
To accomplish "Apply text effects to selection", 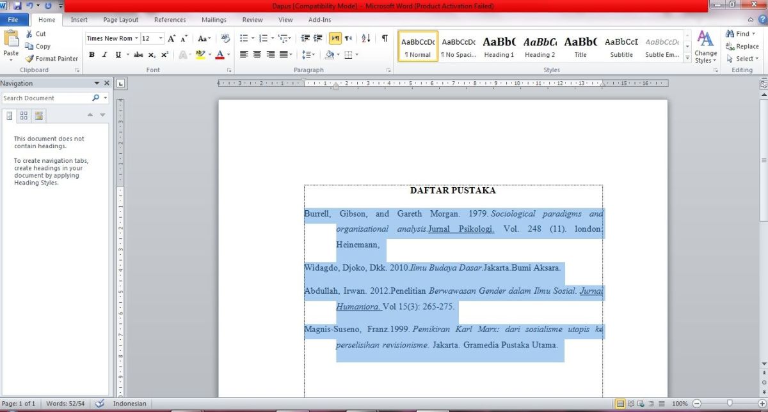I will pyautogui.click(x=184, y=55).
